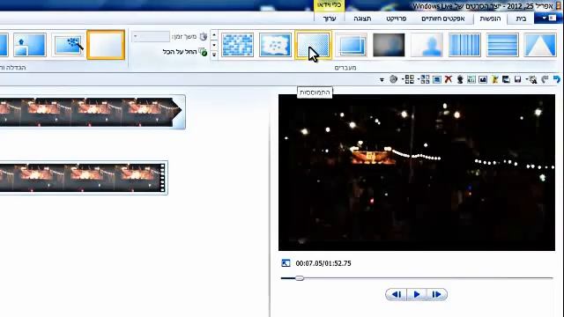Open the Edit (ערוך) video tools tab
Viewport: 564px width, 317px height.
pyautogui.click(x=329, y=18)
